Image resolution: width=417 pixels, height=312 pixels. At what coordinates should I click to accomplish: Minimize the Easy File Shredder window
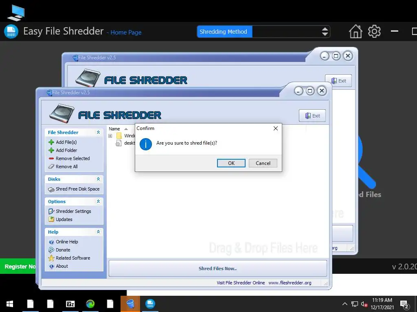[394, 31]
